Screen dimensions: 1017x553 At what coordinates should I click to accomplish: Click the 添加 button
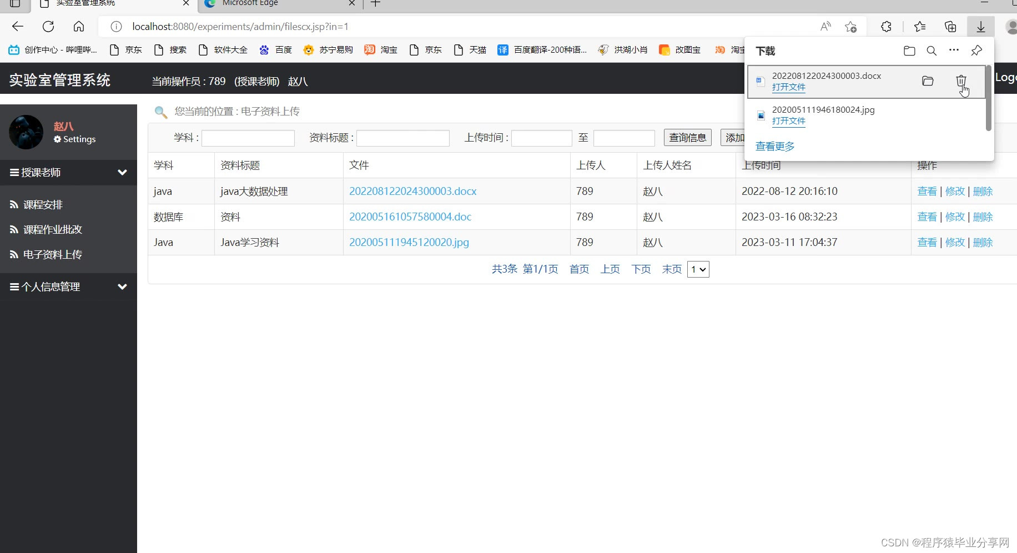733,138
